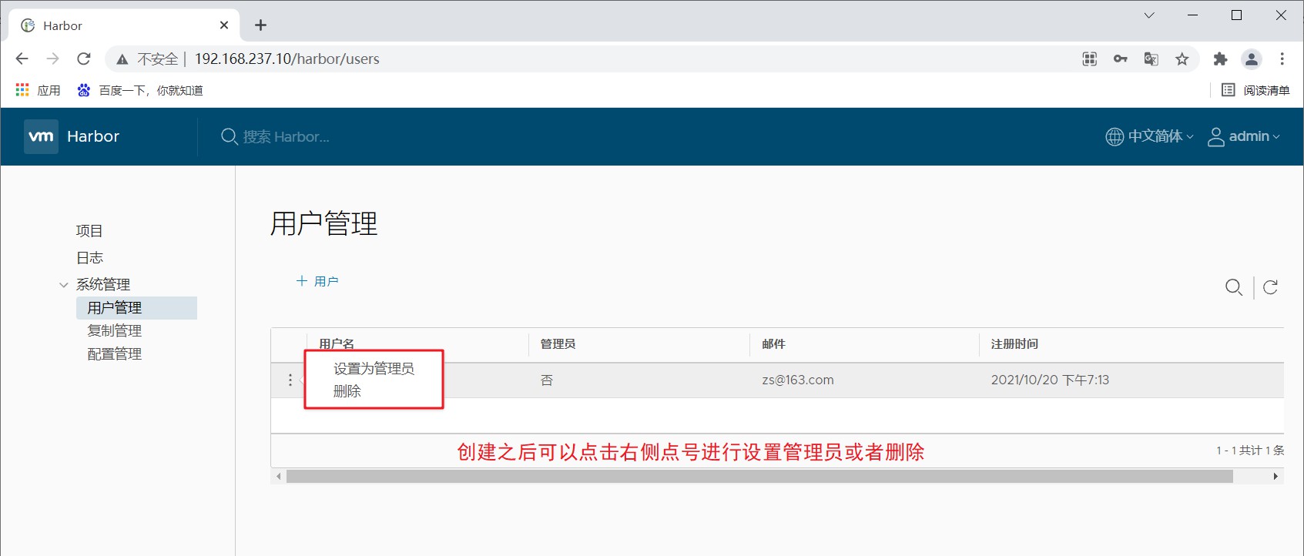Click the address bar URL

pyautogui.click(x=287, y=59)
